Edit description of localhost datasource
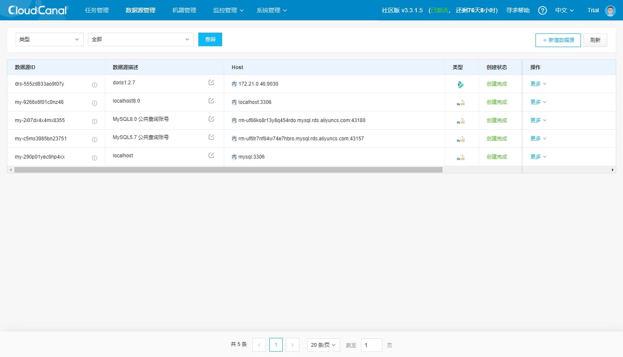The width and height of the screenshot is (623, 357). pos(211,155)
